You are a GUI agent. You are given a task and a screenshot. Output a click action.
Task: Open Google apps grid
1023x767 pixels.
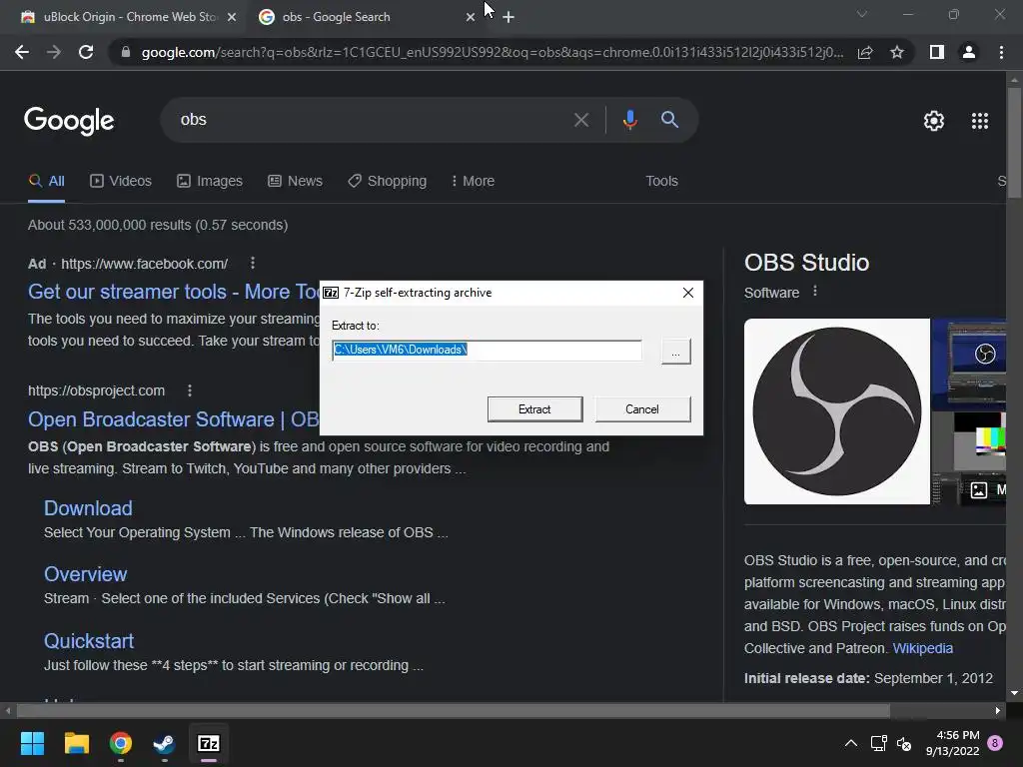(x=980, y=121)
